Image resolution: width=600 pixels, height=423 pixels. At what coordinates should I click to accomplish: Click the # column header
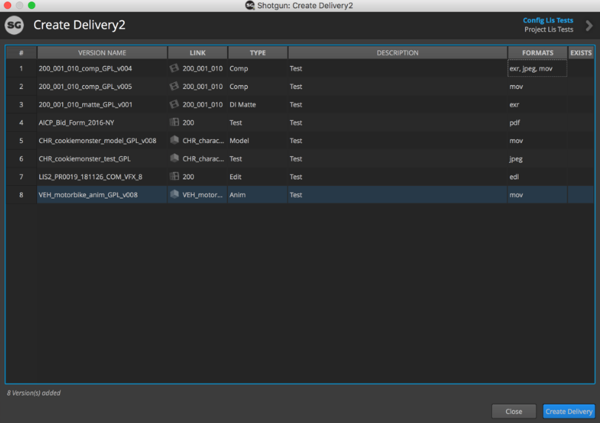(x=21, y=53)
